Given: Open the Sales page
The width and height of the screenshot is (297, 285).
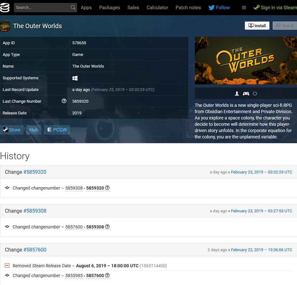Looking at the screenshot, I should pyautogui.click(x=133, y=8).
